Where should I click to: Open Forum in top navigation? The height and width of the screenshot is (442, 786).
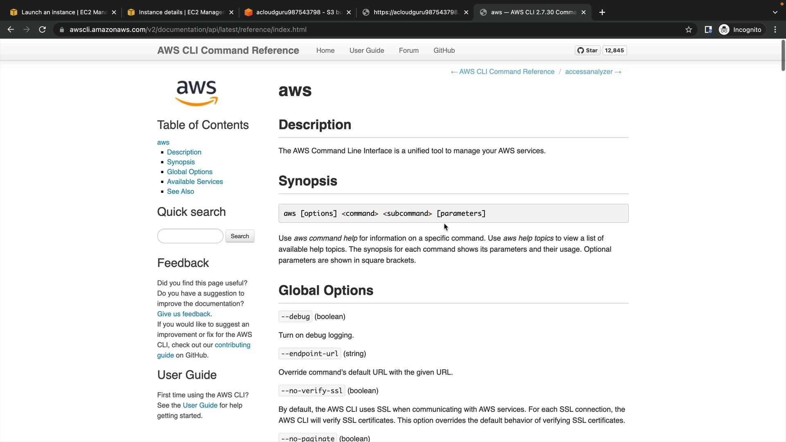tap(409, 50)
